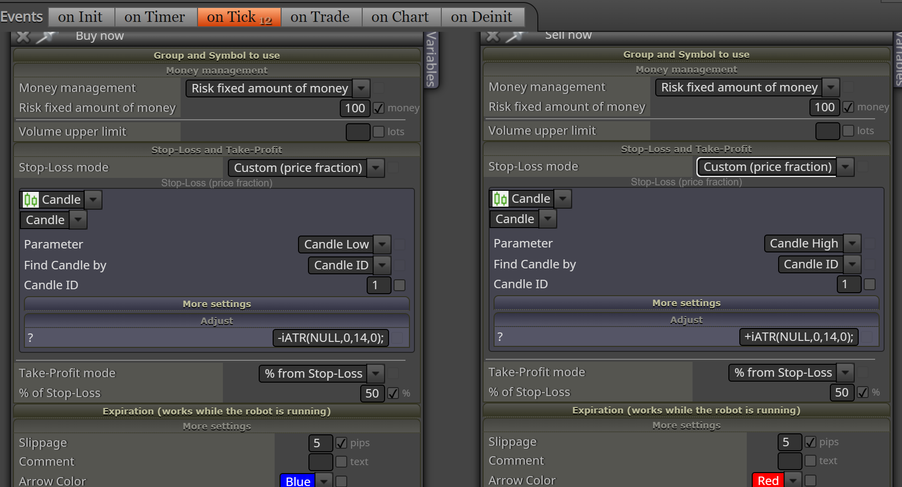Toggle Candle ID checkbox in Buy now panel
This screenshot has width=902, height=487.
[x=400, y=285]
